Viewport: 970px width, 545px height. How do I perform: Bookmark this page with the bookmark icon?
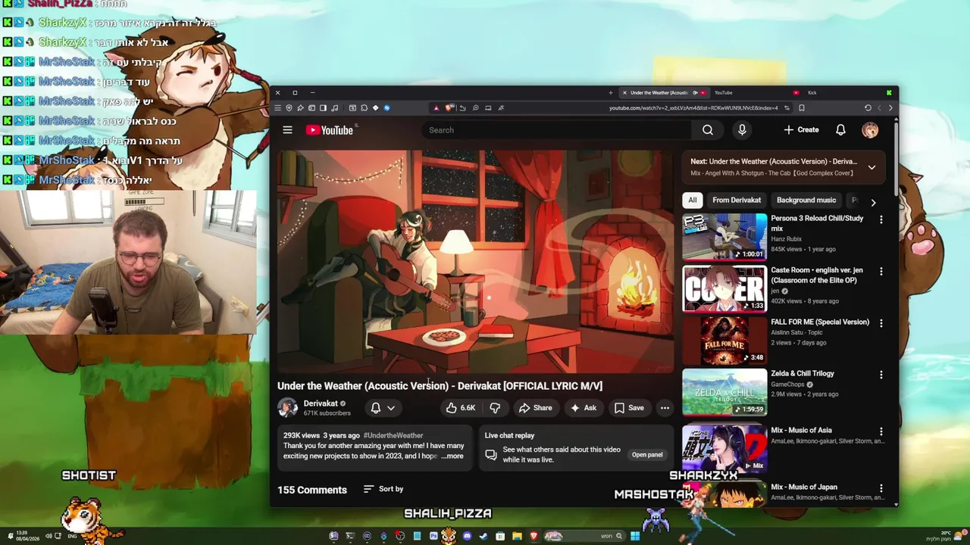point(802,107)
